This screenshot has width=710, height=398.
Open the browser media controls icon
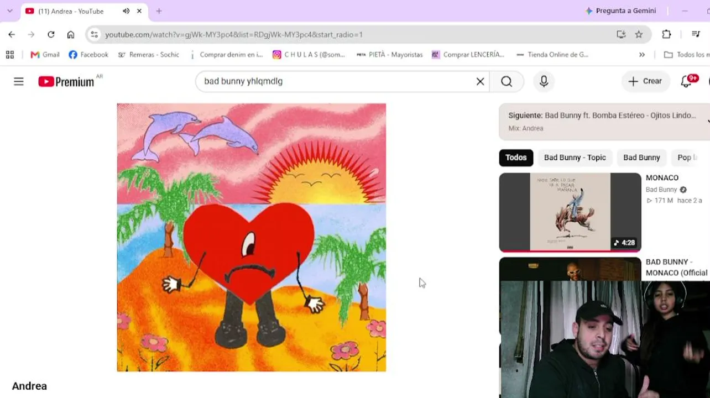(696, 34)
